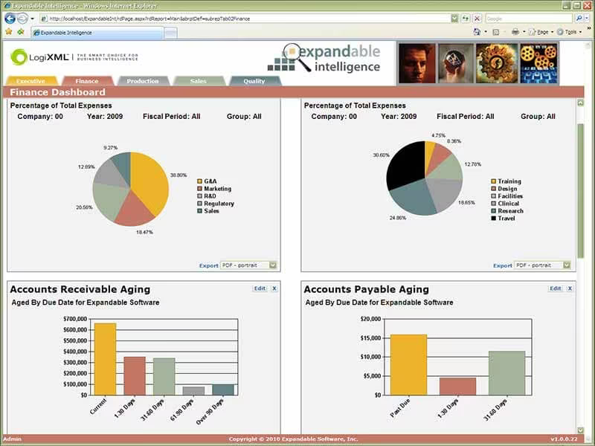Switch to the Finance tab

click(x=87, y=81)
